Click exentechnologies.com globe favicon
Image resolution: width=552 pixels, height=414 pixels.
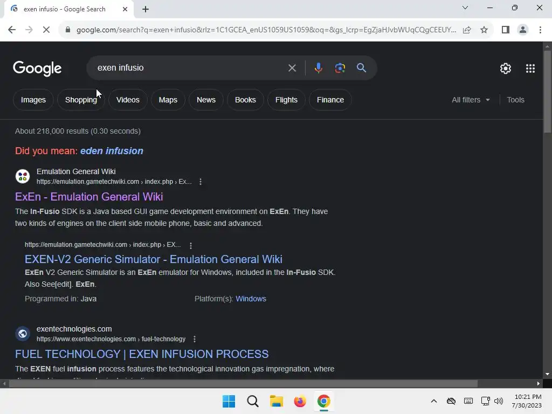(23, 334)
